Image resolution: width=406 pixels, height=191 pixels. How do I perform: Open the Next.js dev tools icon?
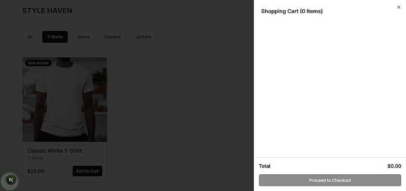click(x=11, y=180)
